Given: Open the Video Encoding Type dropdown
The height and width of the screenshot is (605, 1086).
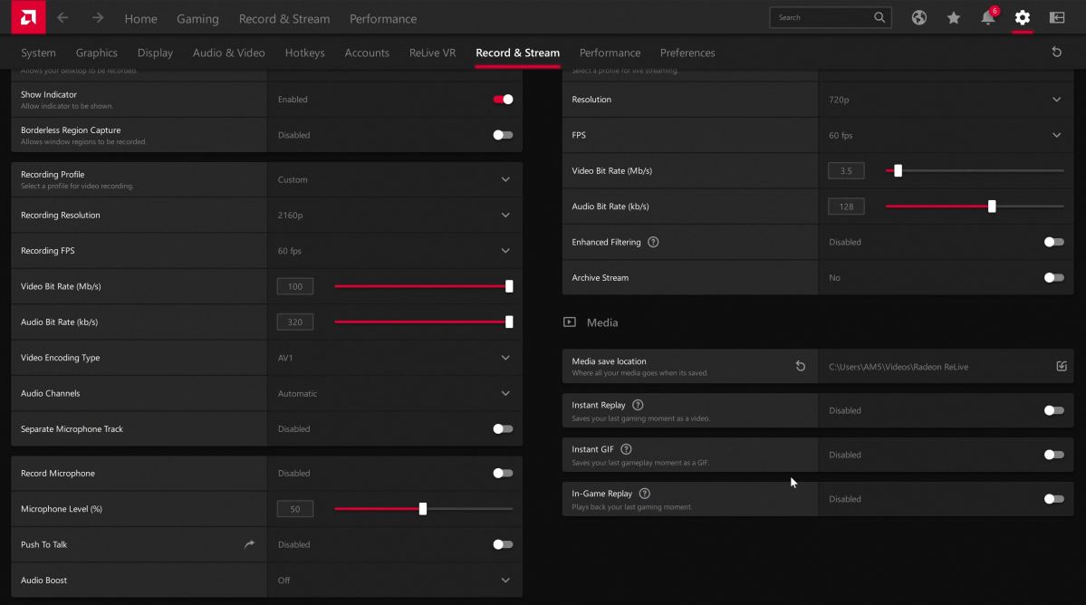Looking at the screenshot, I should (x=505, y=358).
